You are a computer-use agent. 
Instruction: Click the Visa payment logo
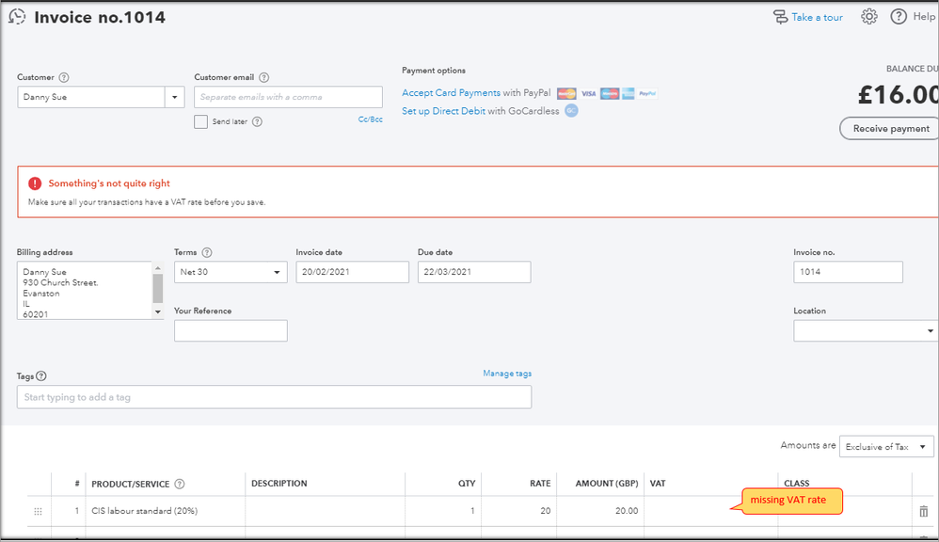coord(589,93)
